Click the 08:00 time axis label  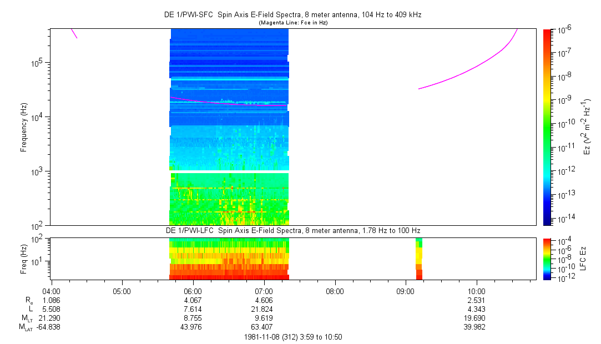[335, 291]
